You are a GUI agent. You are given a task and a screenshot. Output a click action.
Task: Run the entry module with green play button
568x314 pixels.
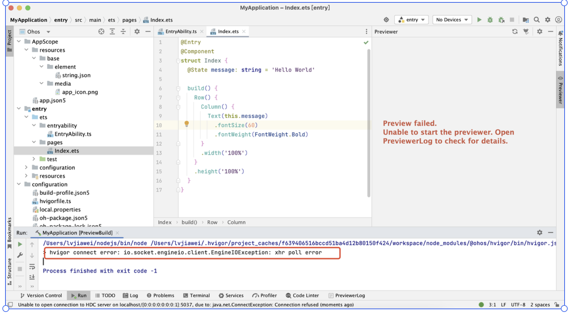tap(479, 20)
